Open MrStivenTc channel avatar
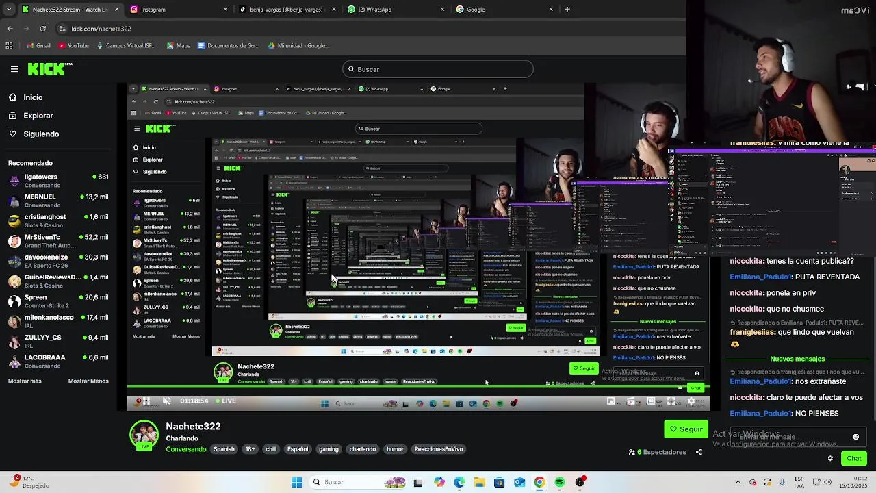876x493 pixels. pyautogui.click(x=14, y=241)
